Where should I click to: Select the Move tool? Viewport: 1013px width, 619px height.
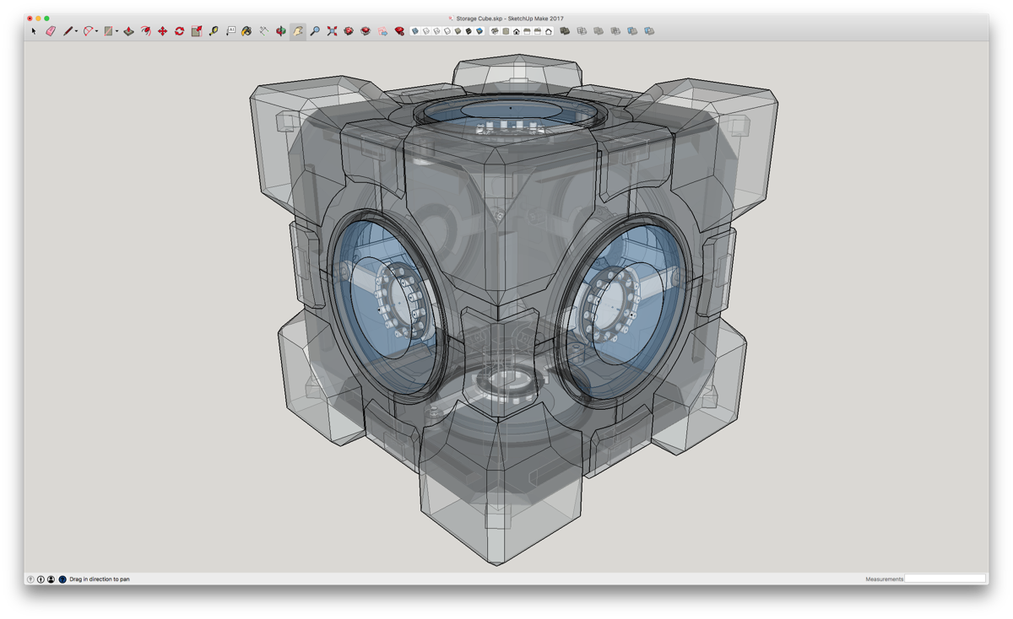coord(162,31)
